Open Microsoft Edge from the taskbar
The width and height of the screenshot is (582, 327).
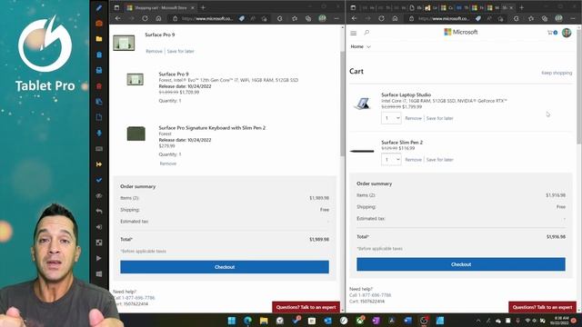pyautogui.click(x=247, y=321)
